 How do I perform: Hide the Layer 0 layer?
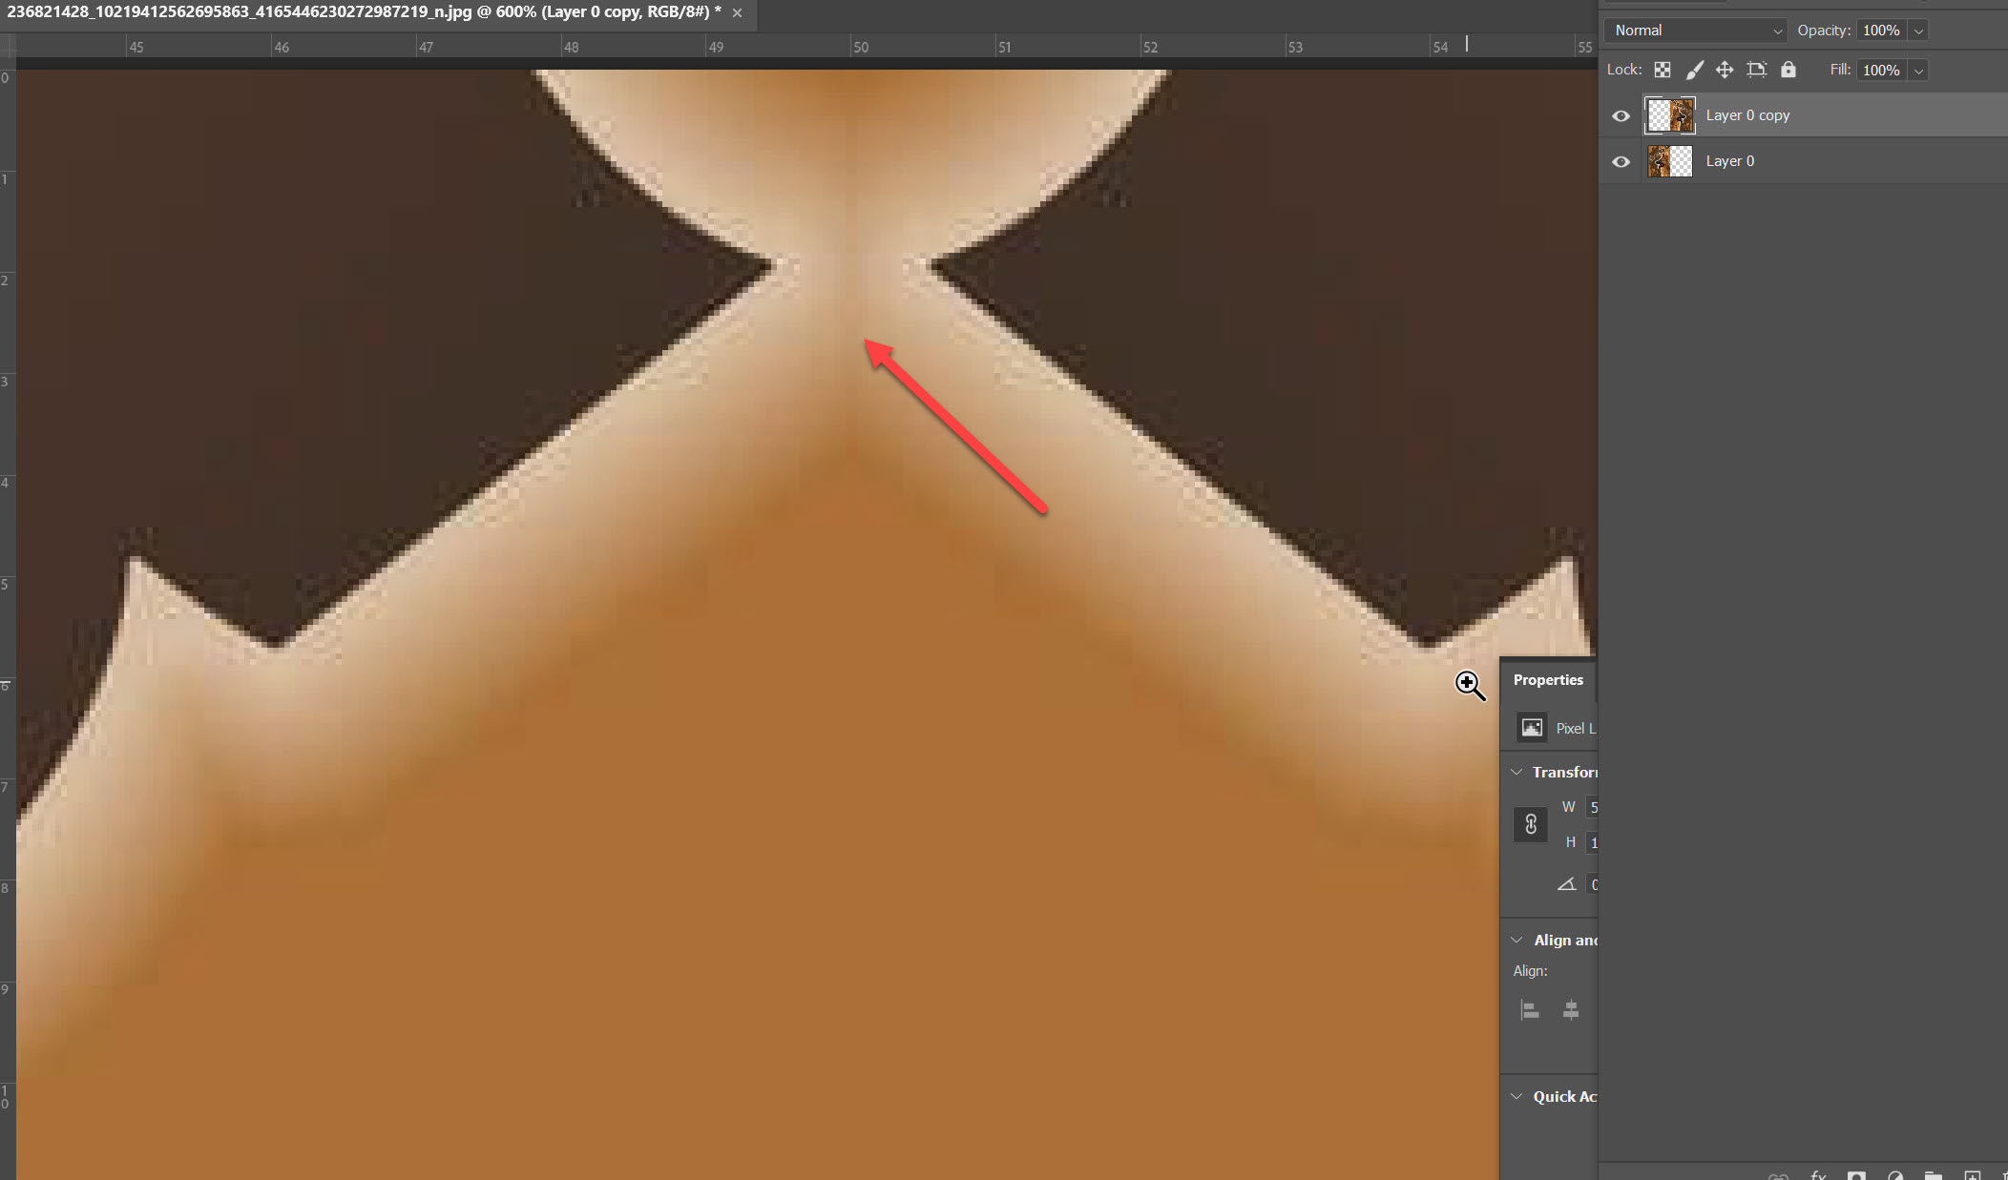(1621, 161)
